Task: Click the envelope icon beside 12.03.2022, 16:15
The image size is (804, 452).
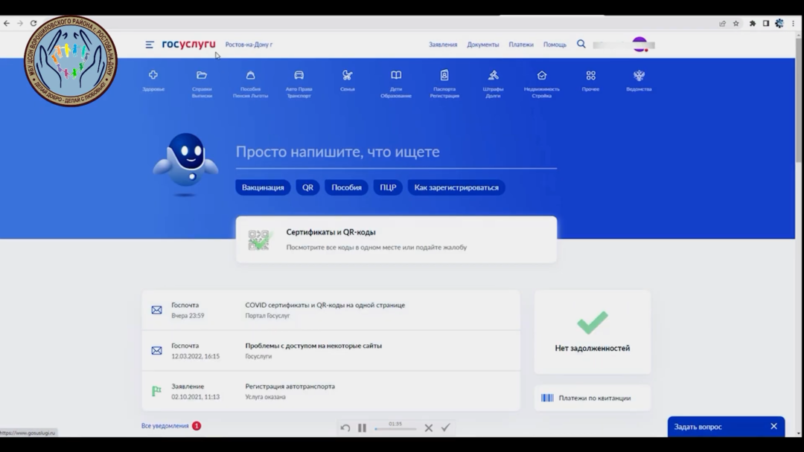Action: click(x=156, y=351)
